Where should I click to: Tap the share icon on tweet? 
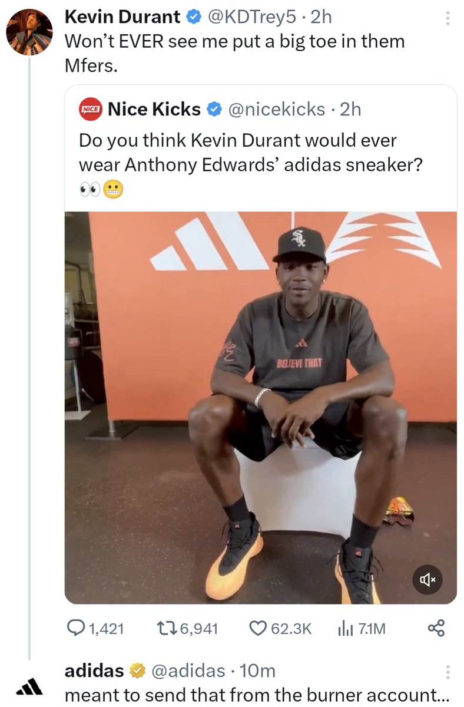pyautogui.click(x=436, y=629)
